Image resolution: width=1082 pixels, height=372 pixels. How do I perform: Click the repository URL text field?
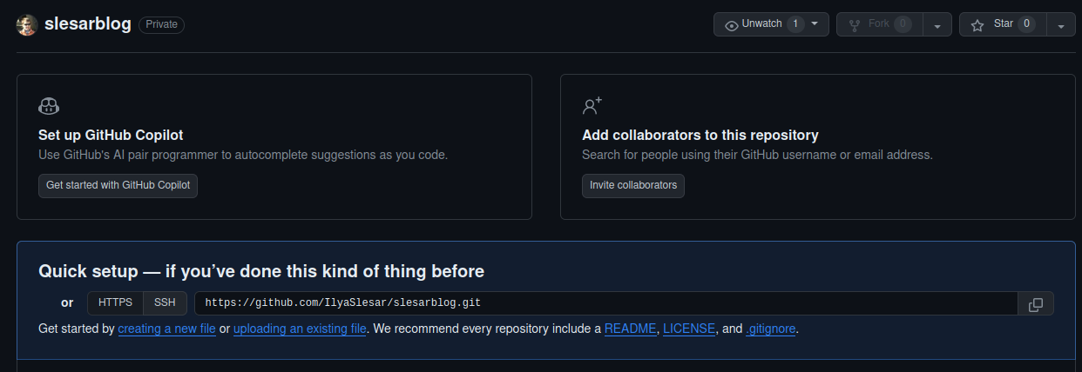(x=606, y=303)
